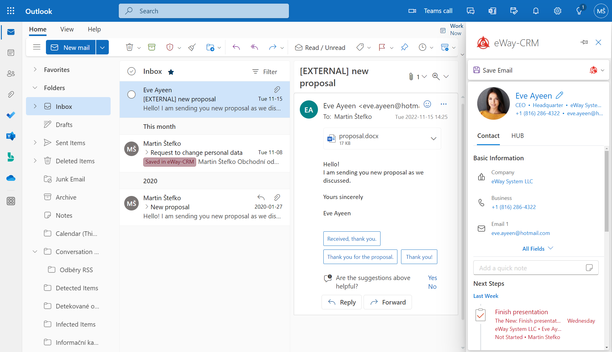This screenshot has width=612, height=352.
Task: Toggle Read / Unread status
Action: click(320, 47)
